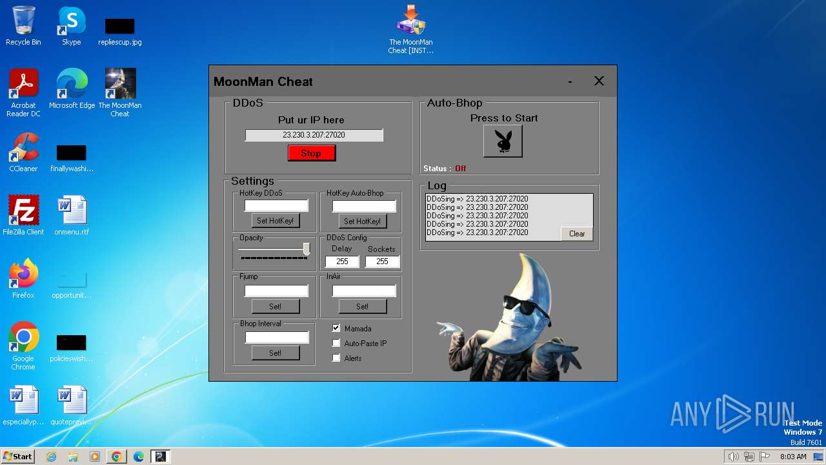Click the Sockets value field
Screen dimensions: 826x465
[383, 262]
